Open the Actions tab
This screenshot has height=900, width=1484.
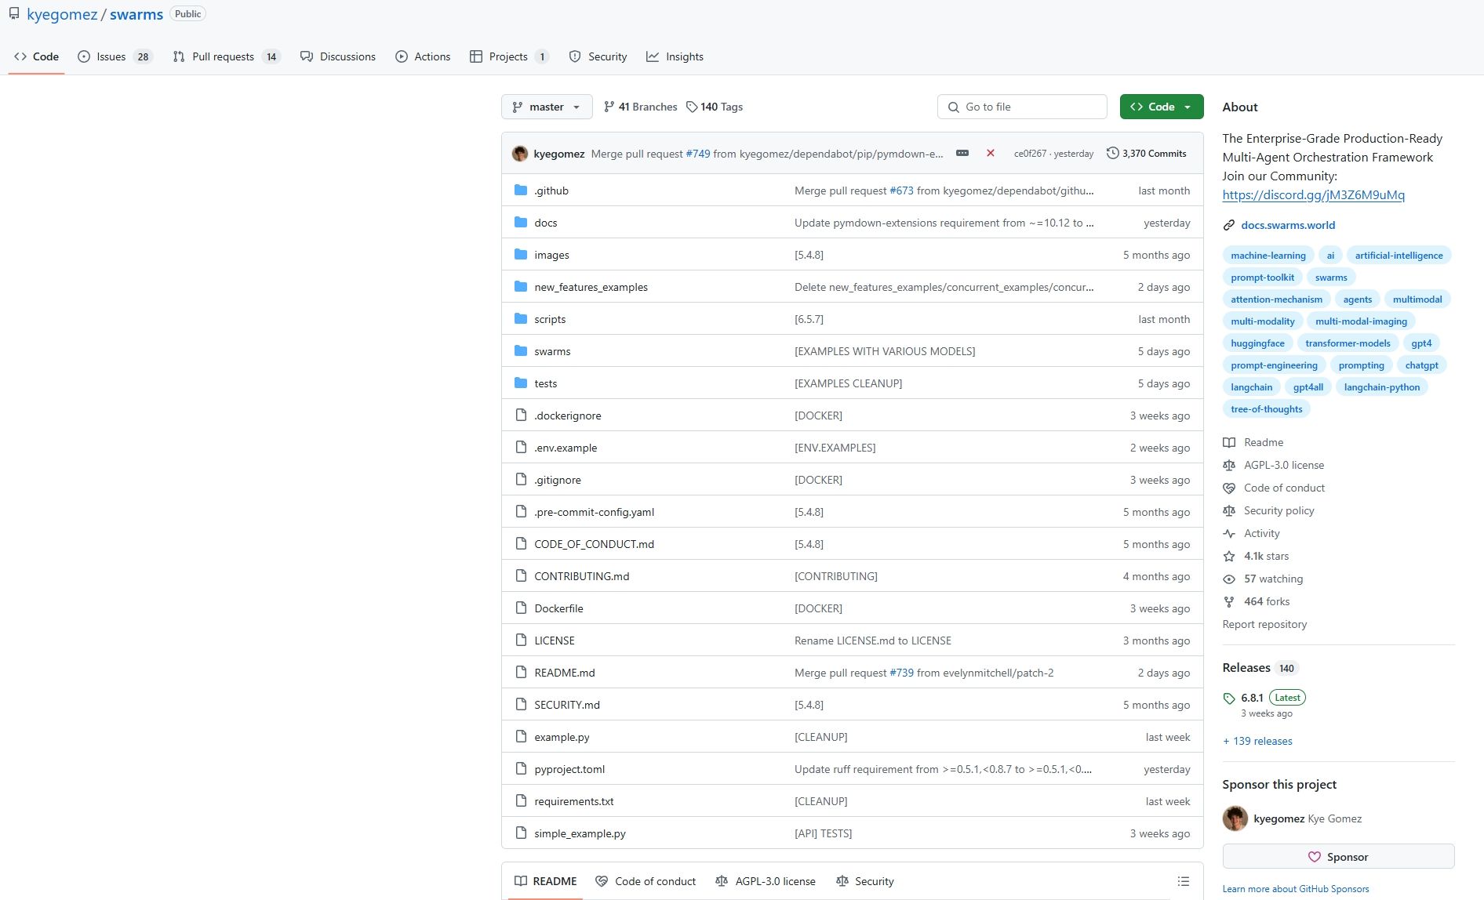[423, 56]
